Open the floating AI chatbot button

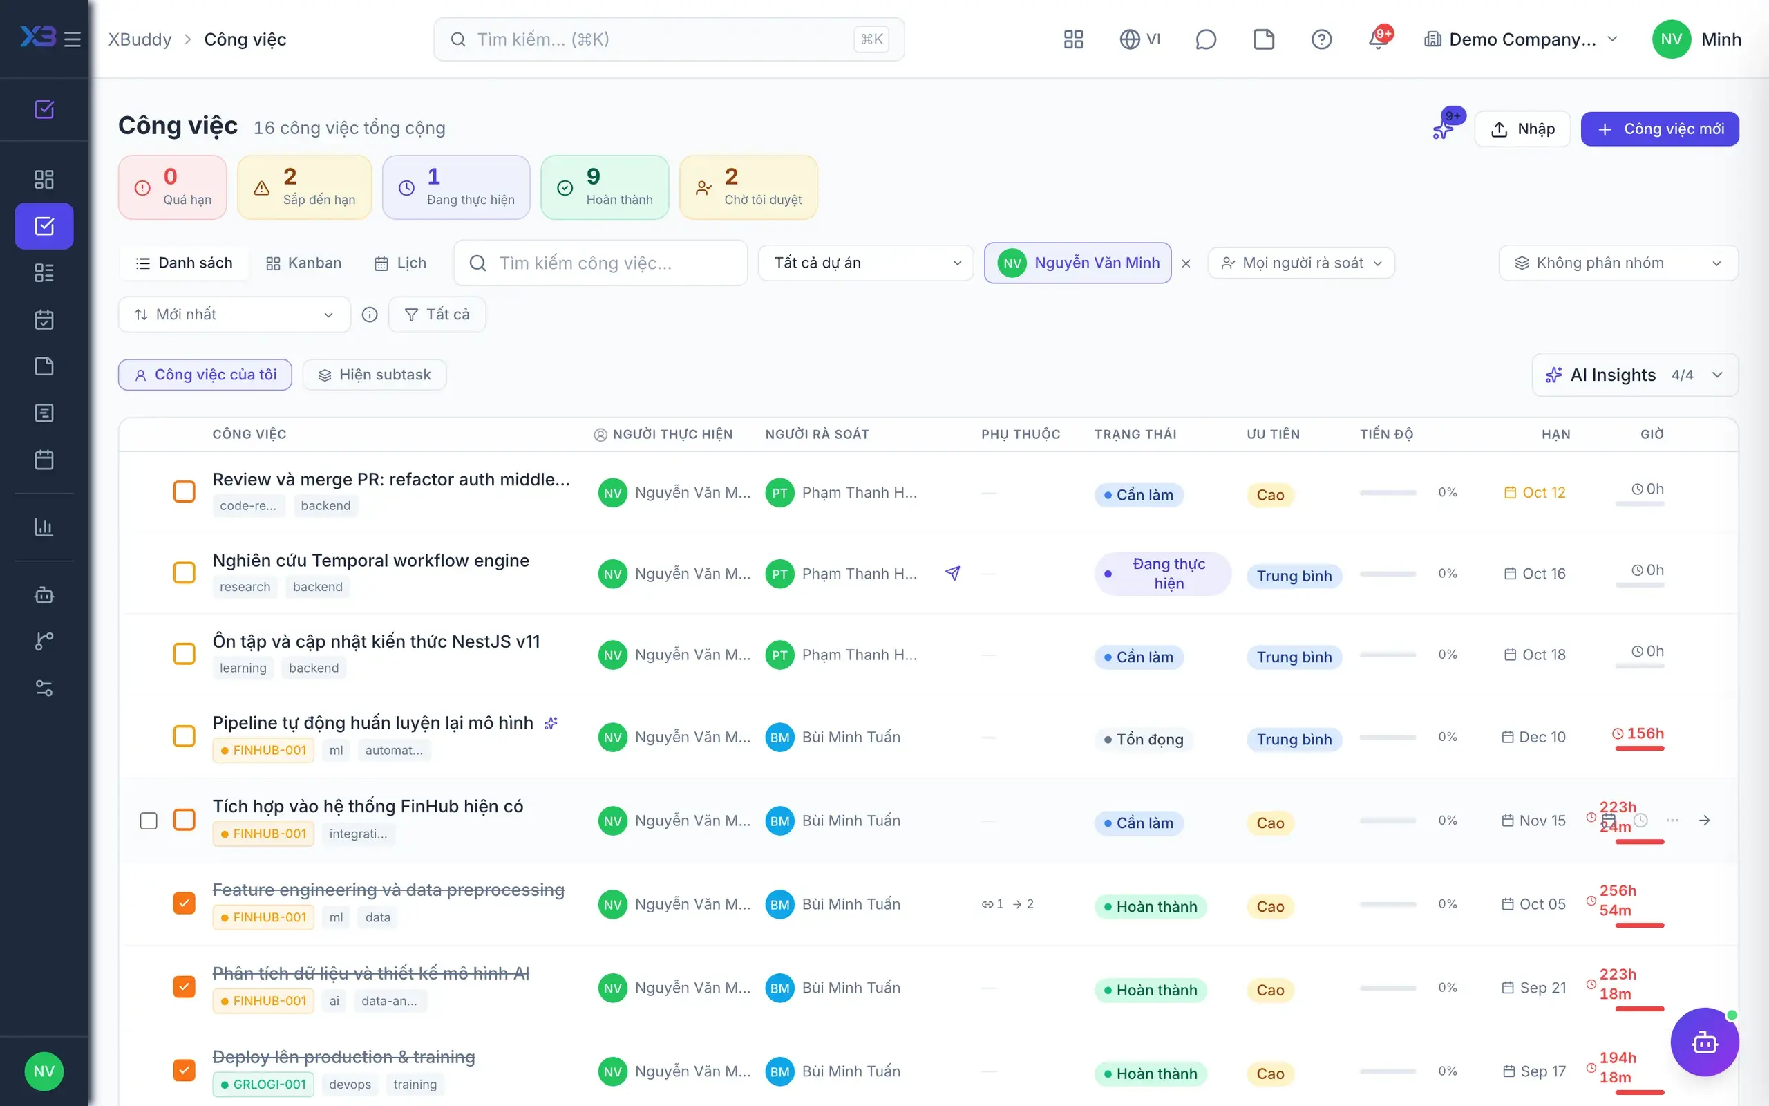pyautogui.click(x=1704, y=1042)
